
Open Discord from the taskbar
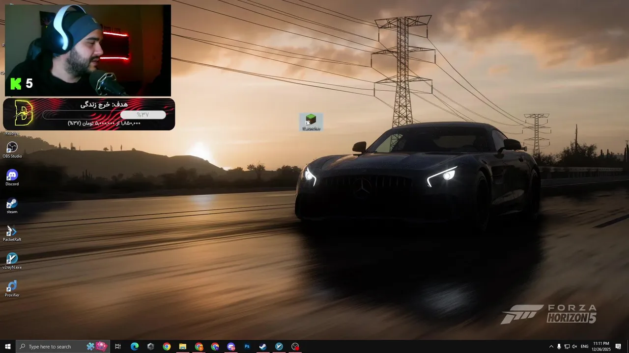point(231,347)
